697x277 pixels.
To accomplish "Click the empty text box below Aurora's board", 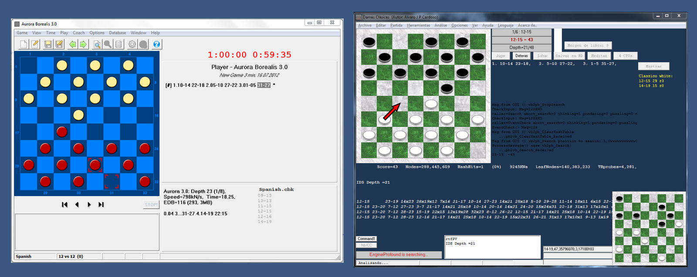I will coord(87,232).
